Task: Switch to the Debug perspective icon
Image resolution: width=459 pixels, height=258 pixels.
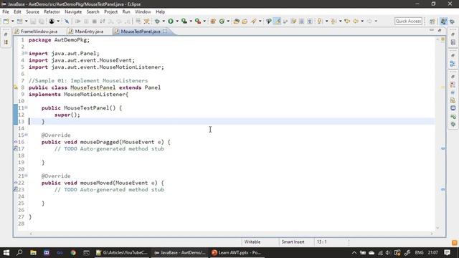Action: 453,21
